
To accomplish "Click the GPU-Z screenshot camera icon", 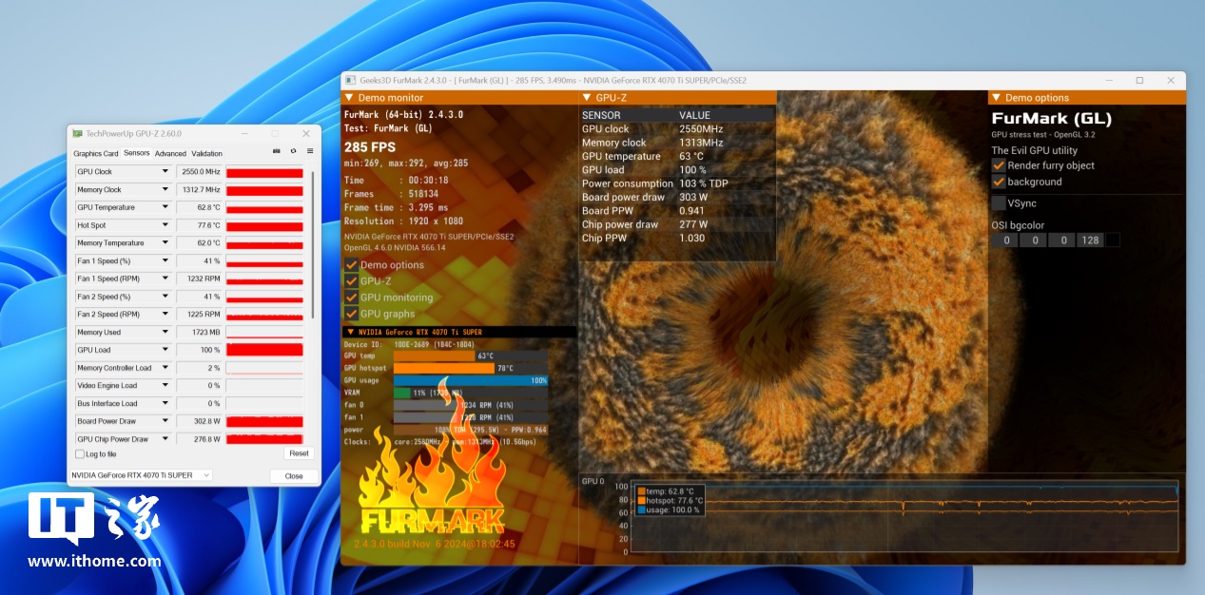I will (277, 152).
